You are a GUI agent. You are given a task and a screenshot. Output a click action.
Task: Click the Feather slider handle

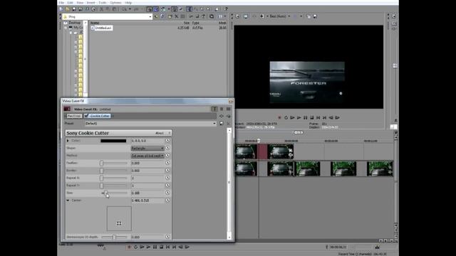coord(101,164)
